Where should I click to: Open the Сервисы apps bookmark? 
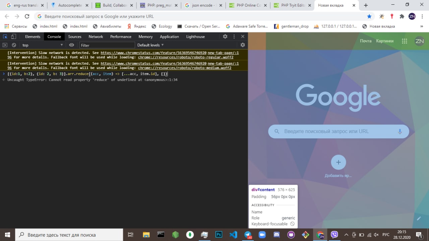click(x=16, y=26)
